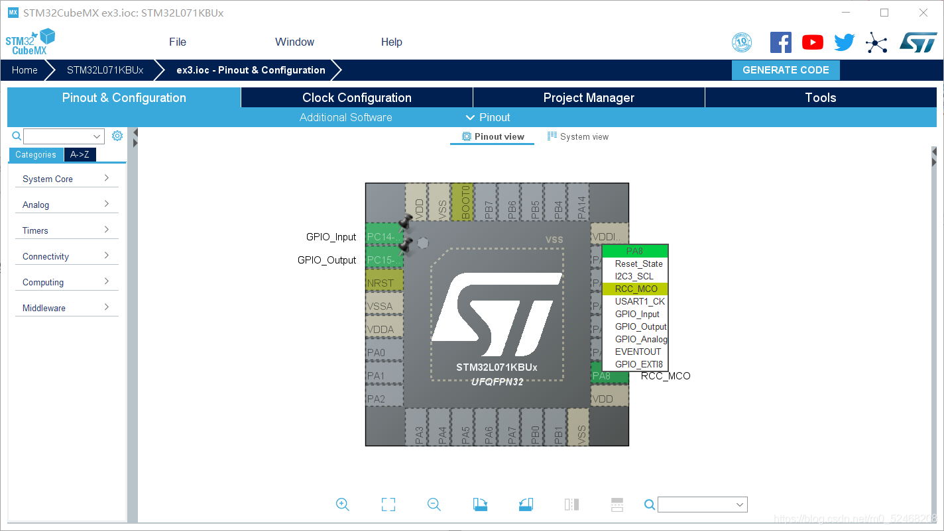
Task: Switch to Tools tab
Action: (x=821, y=97)
